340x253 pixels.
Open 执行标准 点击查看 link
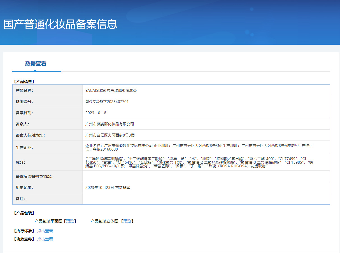point(45,231)
